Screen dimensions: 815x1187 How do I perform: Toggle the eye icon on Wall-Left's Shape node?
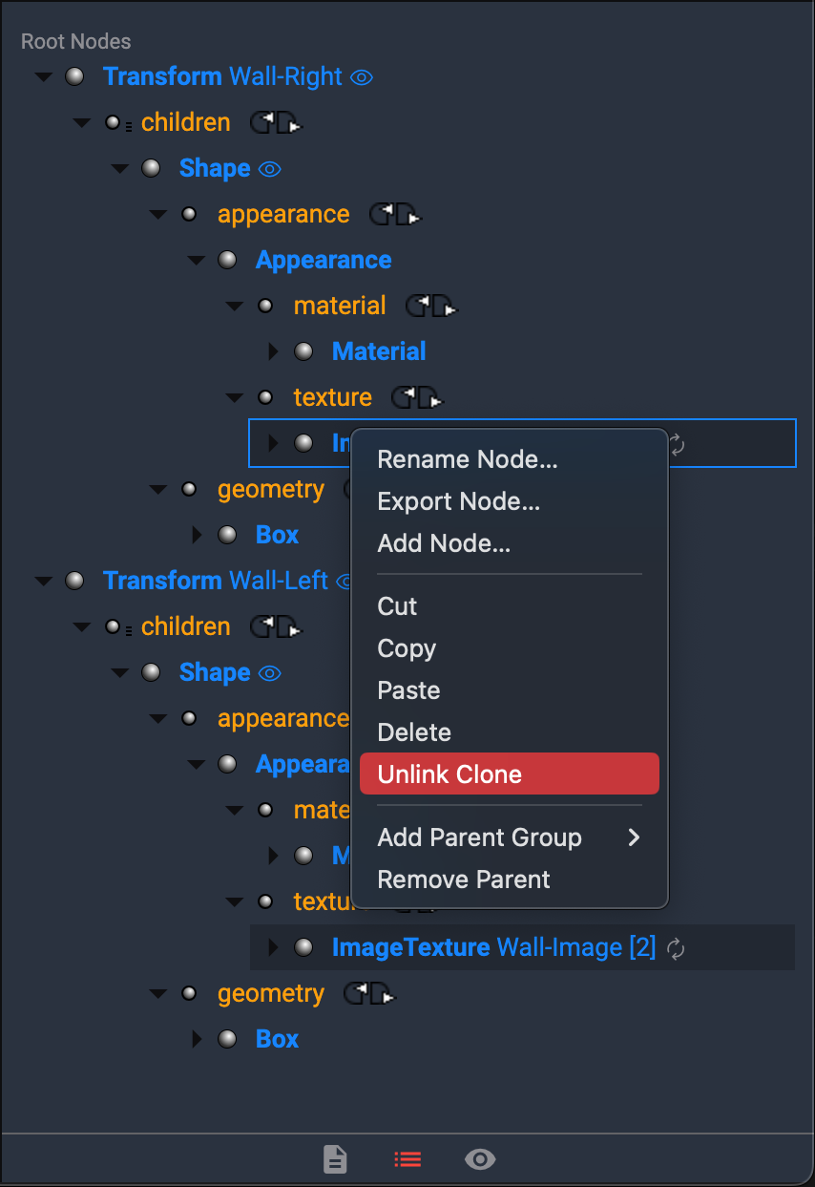[x=270, y=673]
